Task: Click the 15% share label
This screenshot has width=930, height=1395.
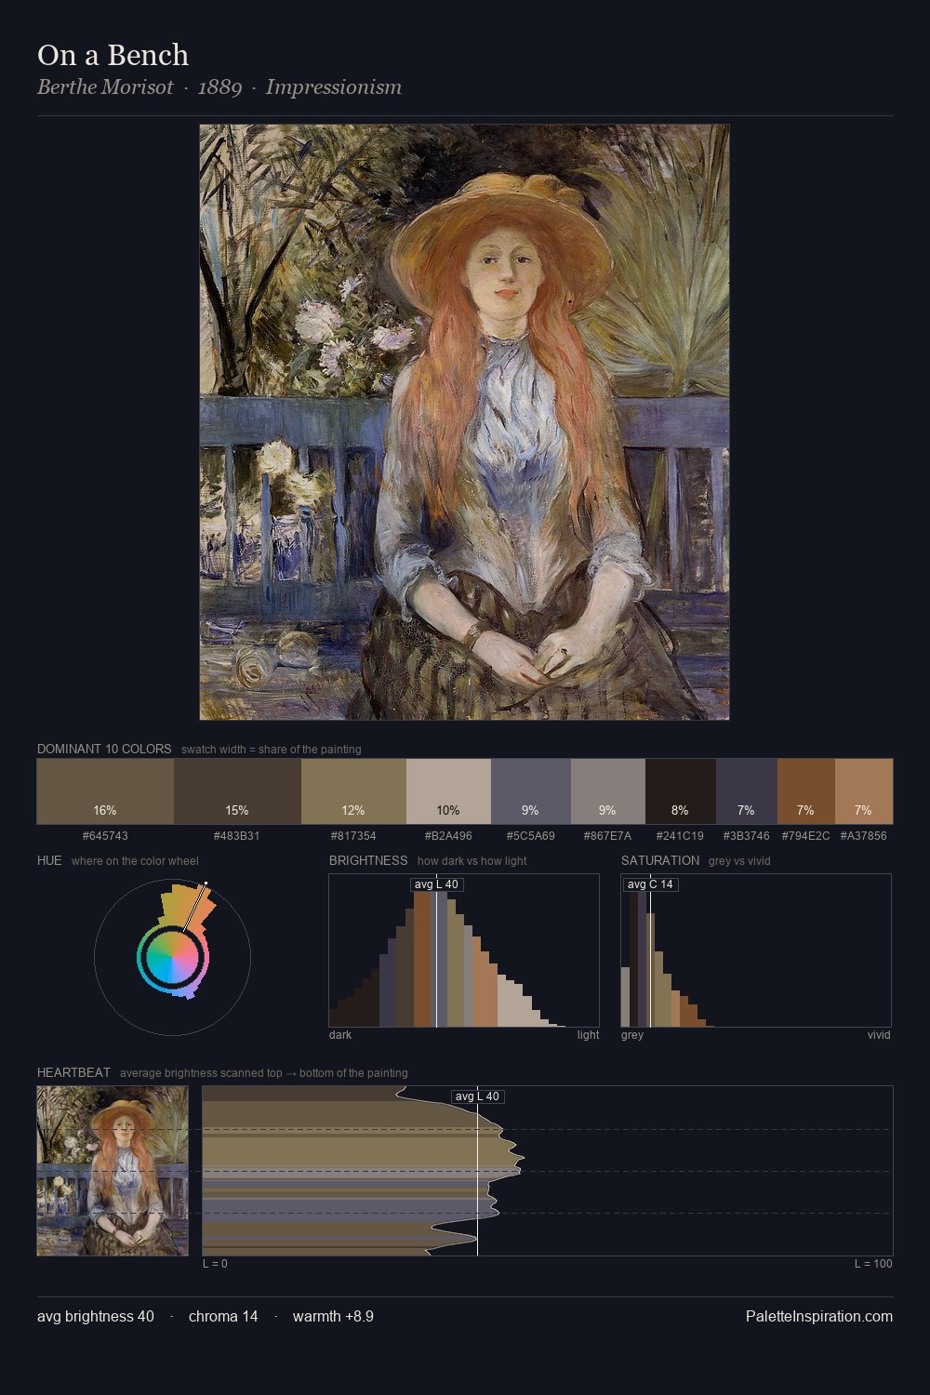Action: pyautogui.click(x=237, y=810)
